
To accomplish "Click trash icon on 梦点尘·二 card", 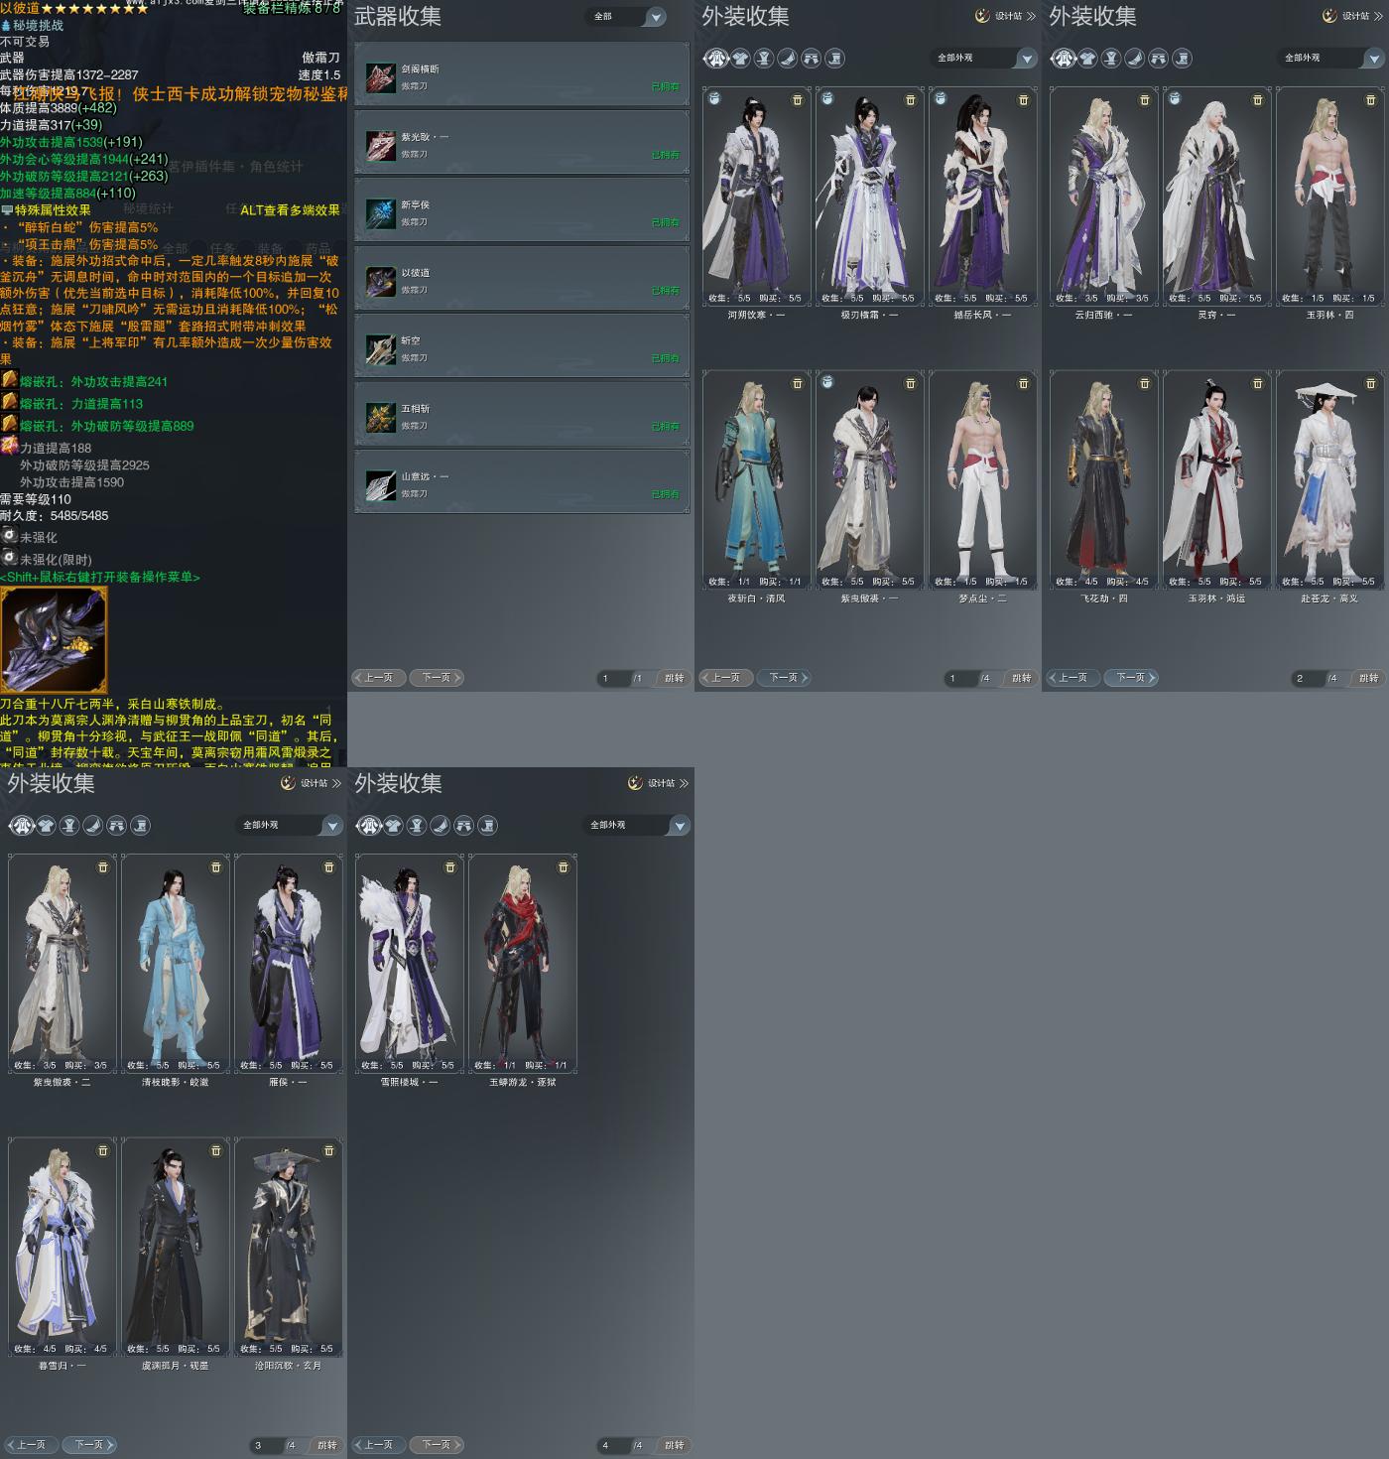I will pyautogui.click(x=1024, y=383).
